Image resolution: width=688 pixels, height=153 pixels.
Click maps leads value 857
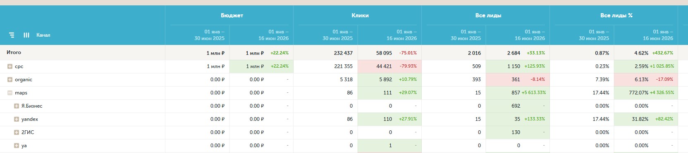point(516,93)
